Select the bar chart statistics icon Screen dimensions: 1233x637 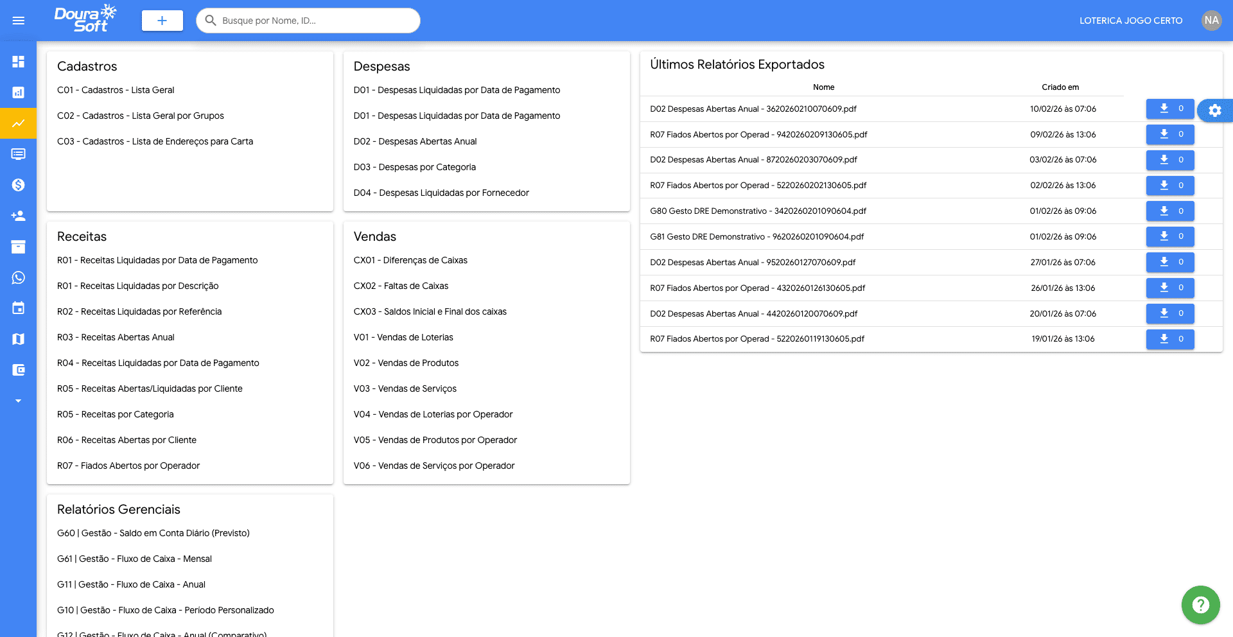[18, 92]
